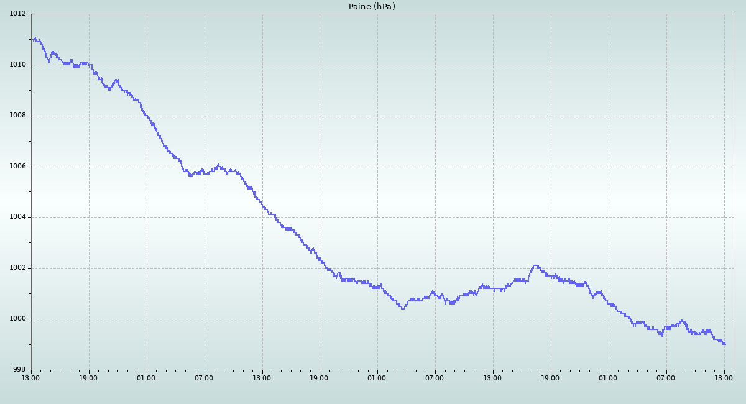Click the first 13:00 time axis label
Viewport: 746px width, 404px height.
point(30,378)
